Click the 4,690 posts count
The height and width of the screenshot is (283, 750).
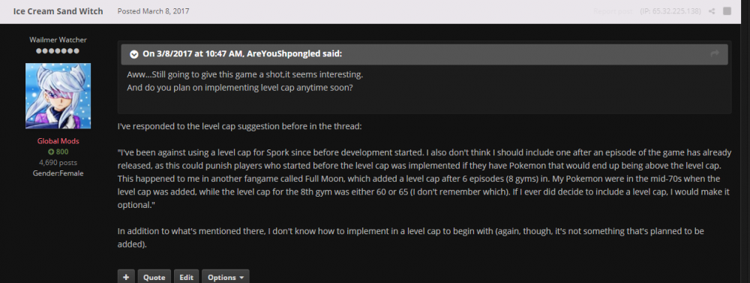[x=58, y=162]
